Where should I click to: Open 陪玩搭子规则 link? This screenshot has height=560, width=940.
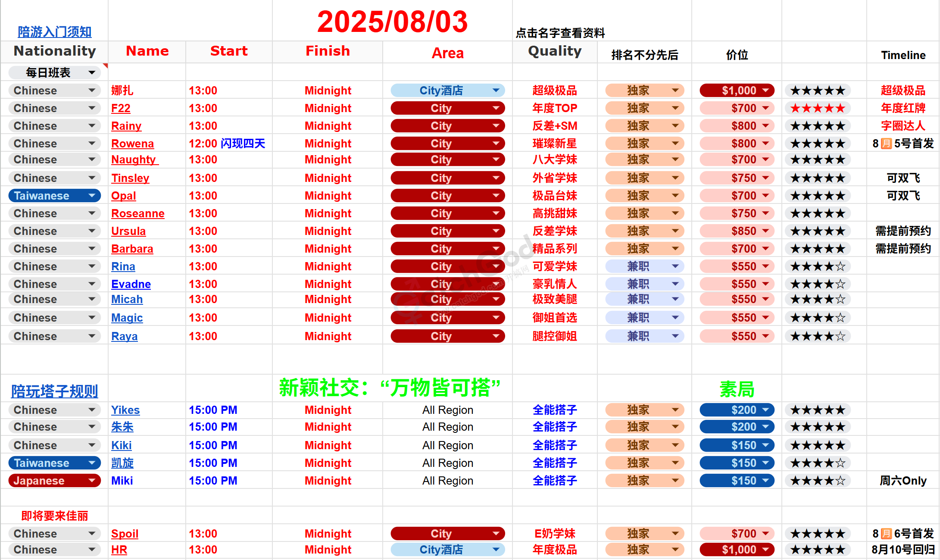[x=54, y=391]
